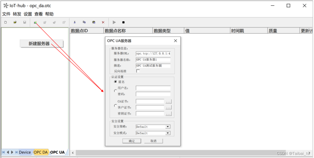Jump to last sheet tab arrow
This screenshot has width=314, height=158.
point(16,152)
